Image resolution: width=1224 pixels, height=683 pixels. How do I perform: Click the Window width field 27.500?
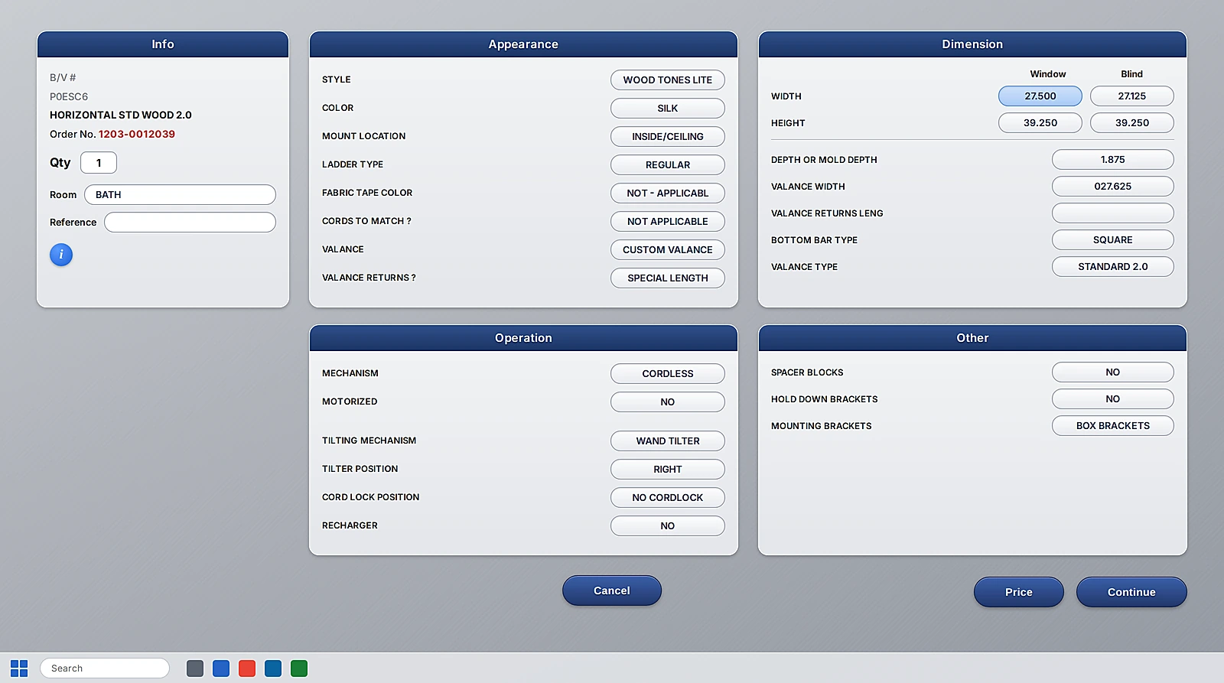(1040, 96)
